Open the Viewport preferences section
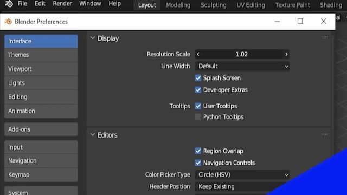Screen dimensions: 347x195 point(41,69)
